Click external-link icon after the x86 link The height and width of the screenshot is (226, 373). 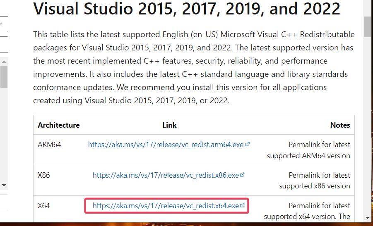(x=243, y=175)
